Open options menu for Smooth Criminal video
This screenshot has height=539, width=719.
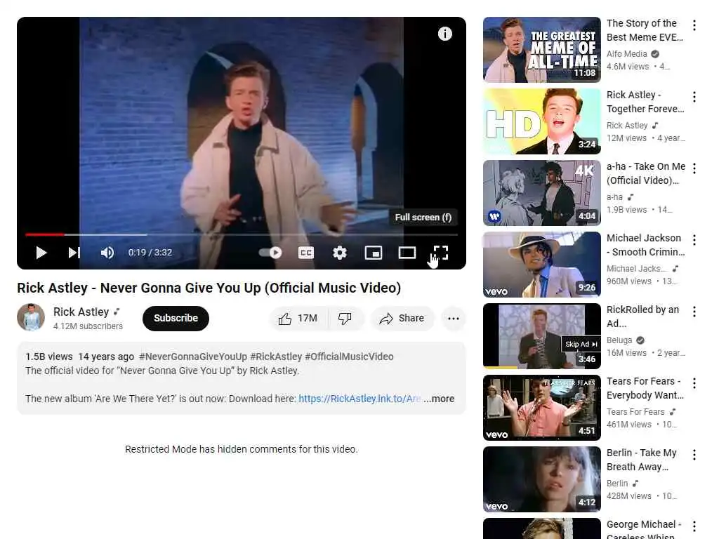(x=694, y=240)
